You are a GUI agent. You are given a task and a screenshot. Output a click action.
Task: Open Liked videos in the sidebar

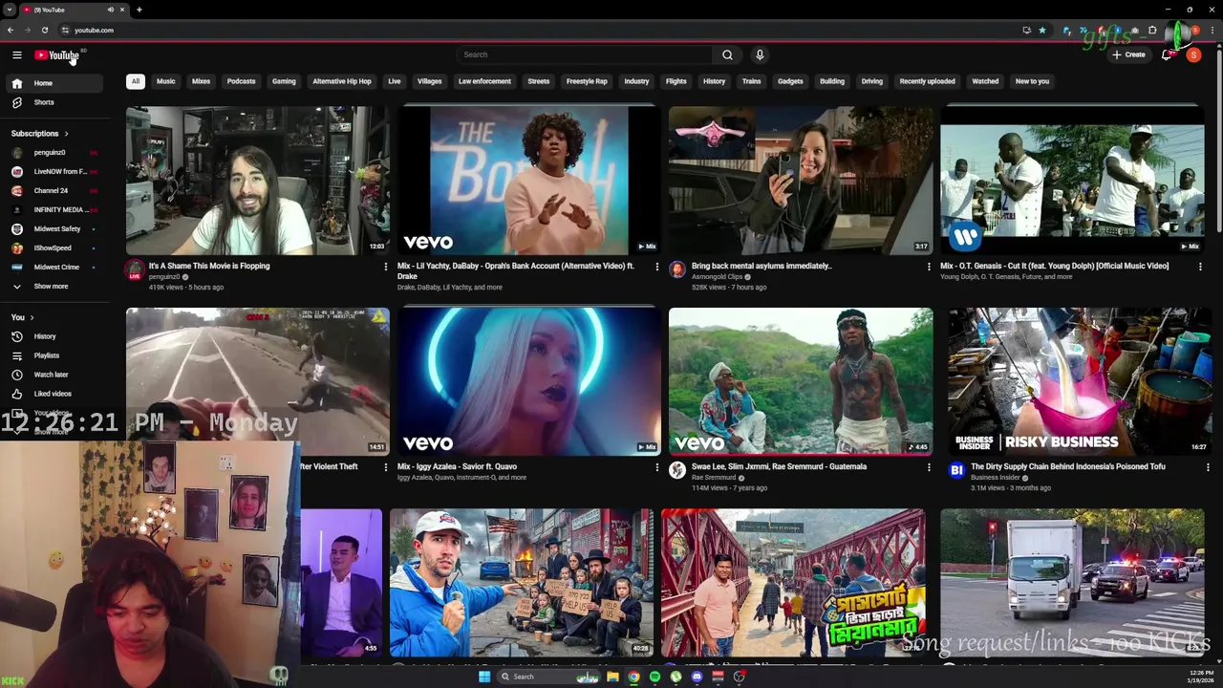coord(53,394)
